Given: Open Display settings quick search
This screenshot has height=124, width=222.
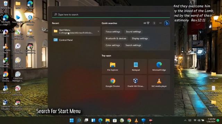Looking at the screenshot, I should [x=140, y=38].
